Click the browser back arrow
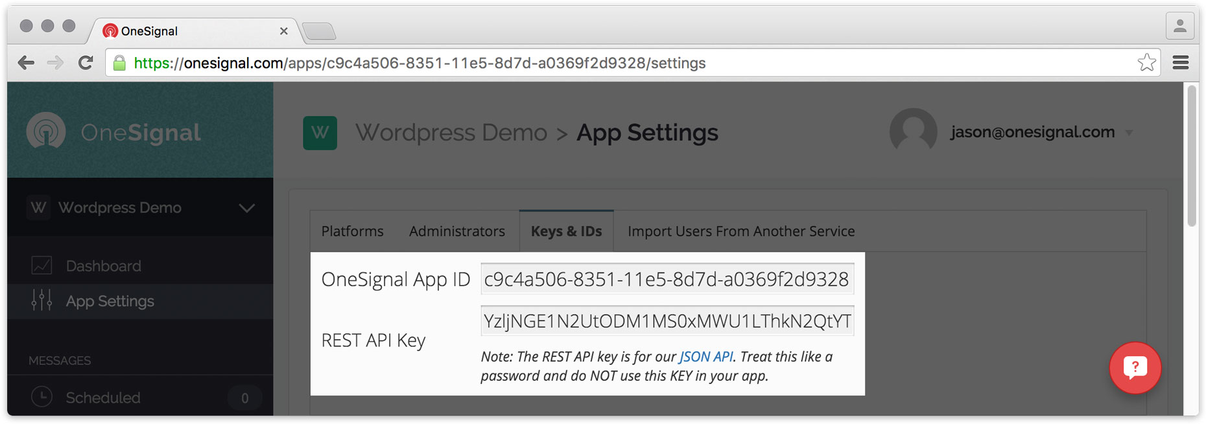This screenshot has height=424, width=1206. (26, 63)
